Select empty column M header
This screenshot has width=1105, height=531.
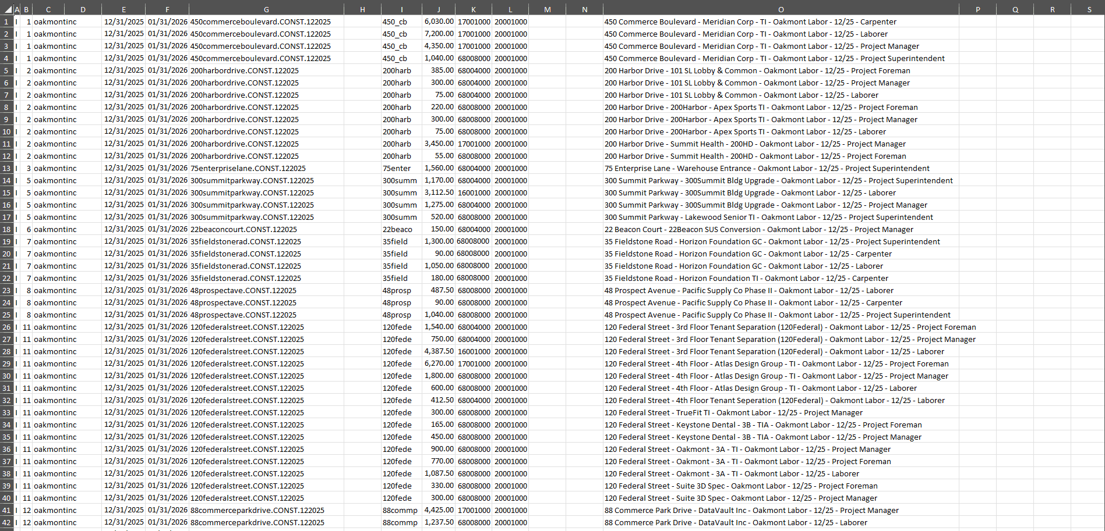point(547,9)
